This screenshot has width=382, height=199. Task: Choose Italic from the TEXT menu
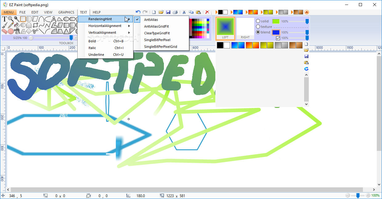[105, 48]
